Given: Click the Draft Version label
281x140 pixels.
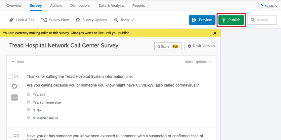Looking at the screenshot, I should (204, 46).
